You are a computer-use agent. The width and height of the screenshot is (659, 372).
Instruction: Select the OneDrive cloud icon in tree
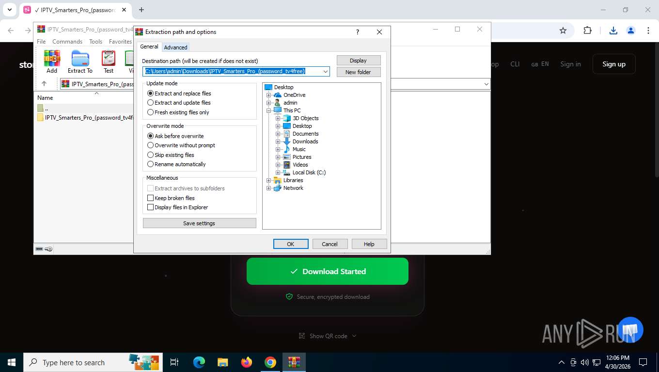click(x=278, y=95)
